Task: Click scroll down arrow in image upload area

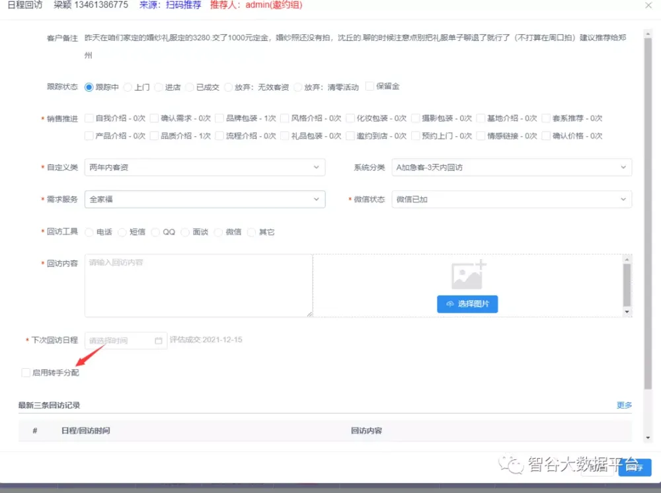Action: point(627,311)
